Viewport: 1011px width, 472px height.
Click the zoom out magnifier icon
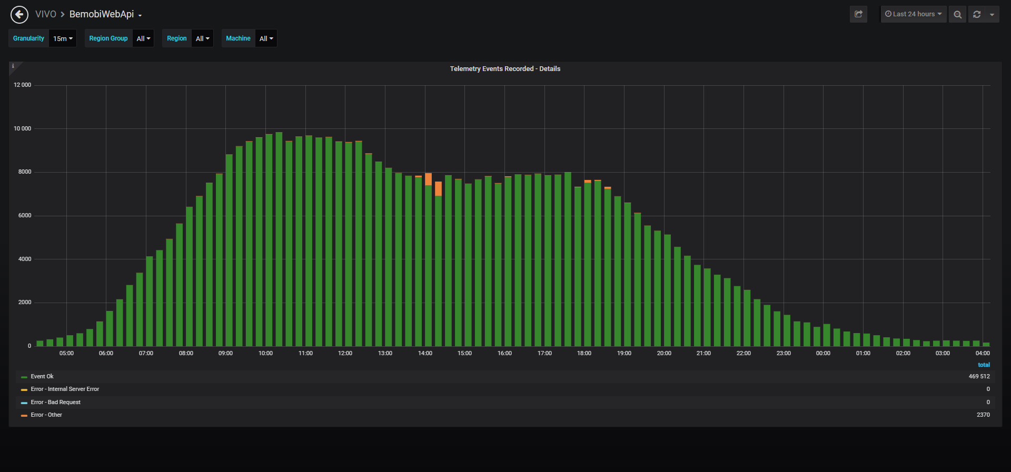coord(957,14)
